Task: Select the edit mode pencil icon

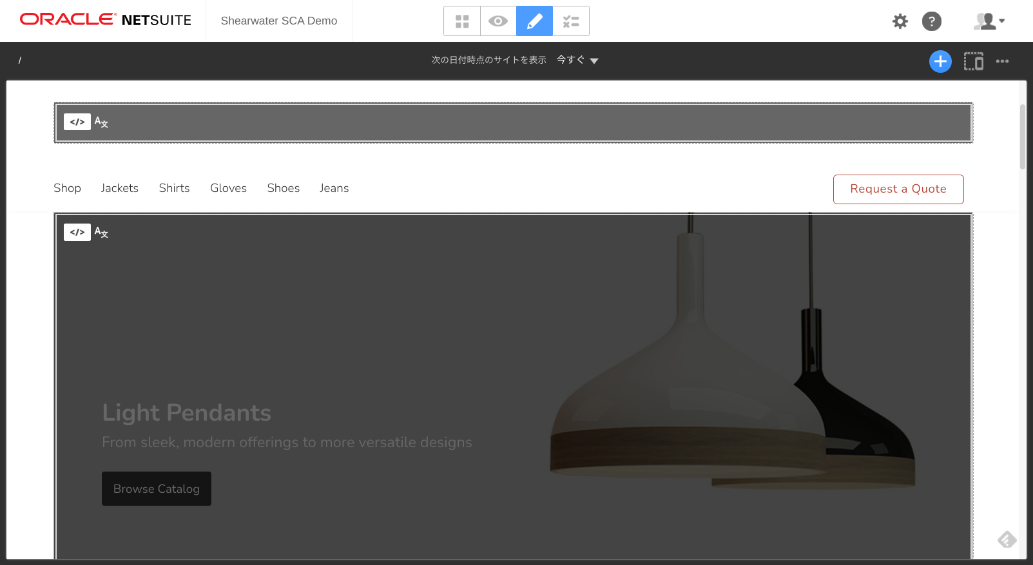Action: pos(534,21)
